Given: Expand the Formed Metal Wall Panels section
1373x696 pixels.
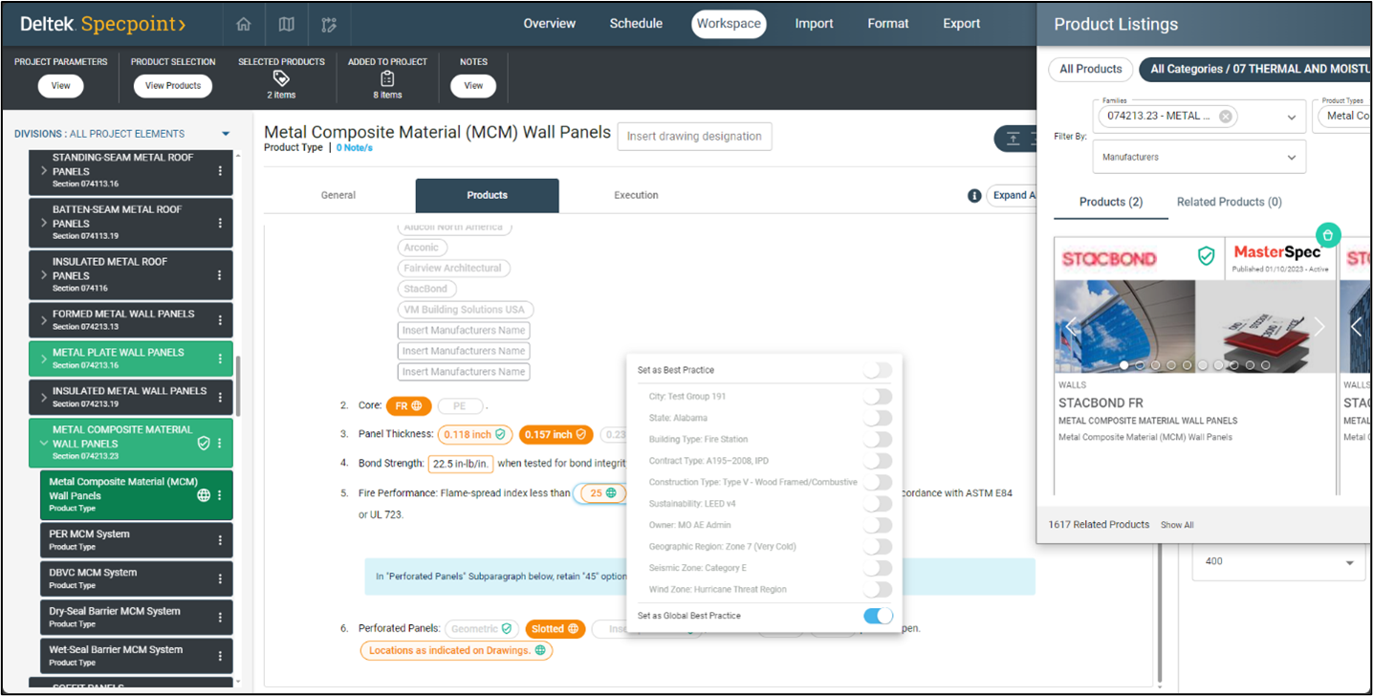Looking at the screenshot, I should (44, 319).
